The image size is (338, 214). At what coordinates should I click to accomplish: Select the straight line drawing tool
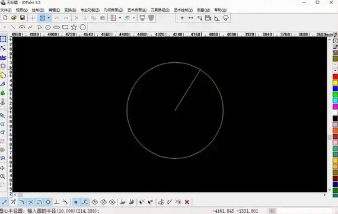coord(13,27)
